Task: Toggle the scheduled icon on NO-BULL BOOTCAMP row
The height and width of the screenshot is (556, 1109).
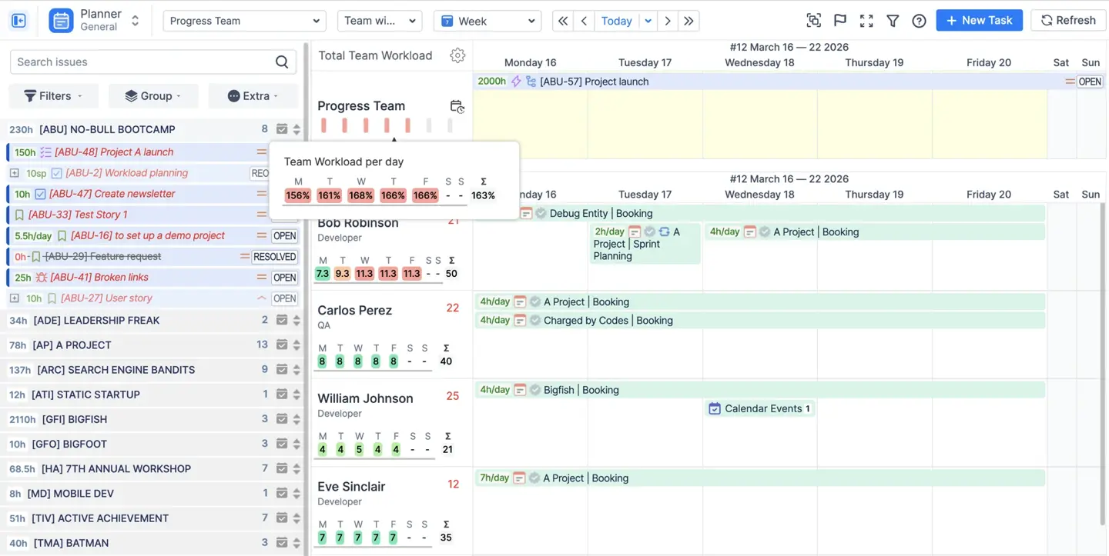Action: [282, 129]
